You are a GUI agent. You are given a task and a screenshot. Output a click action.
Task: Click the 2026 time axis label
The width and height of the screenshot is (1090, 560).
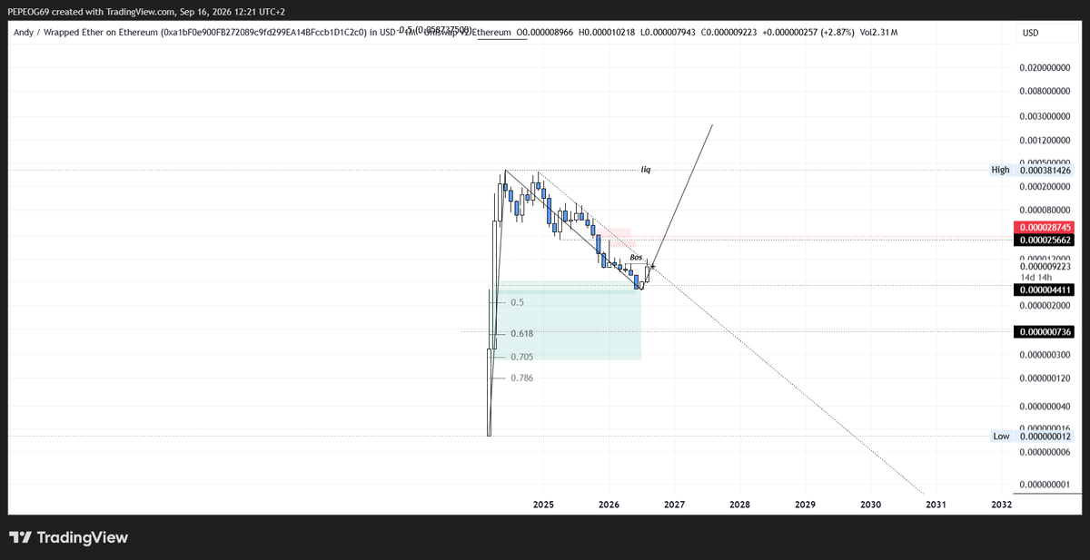(x=609, y=504)
